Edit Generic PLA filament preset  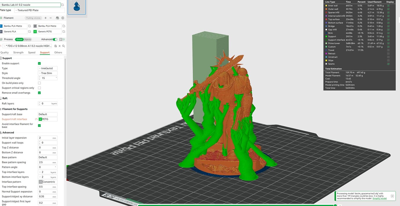pyautogui.click(x=30, y=32)
